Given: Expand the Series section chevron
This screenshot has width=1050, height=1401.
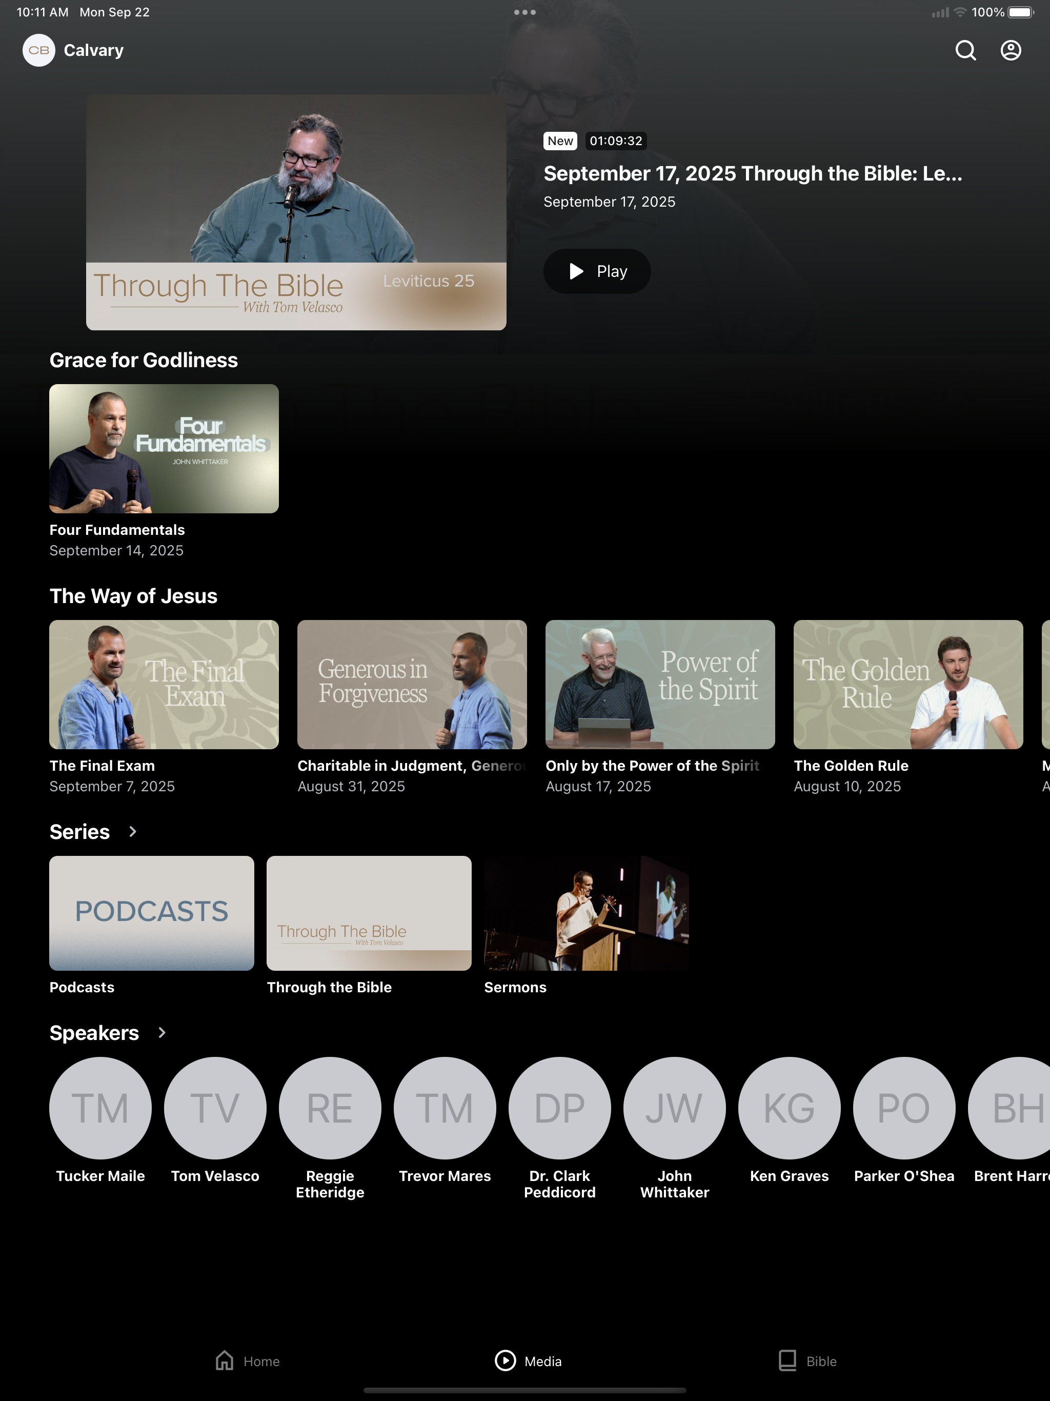Looking at the screenshot, I should pos(132,832).
